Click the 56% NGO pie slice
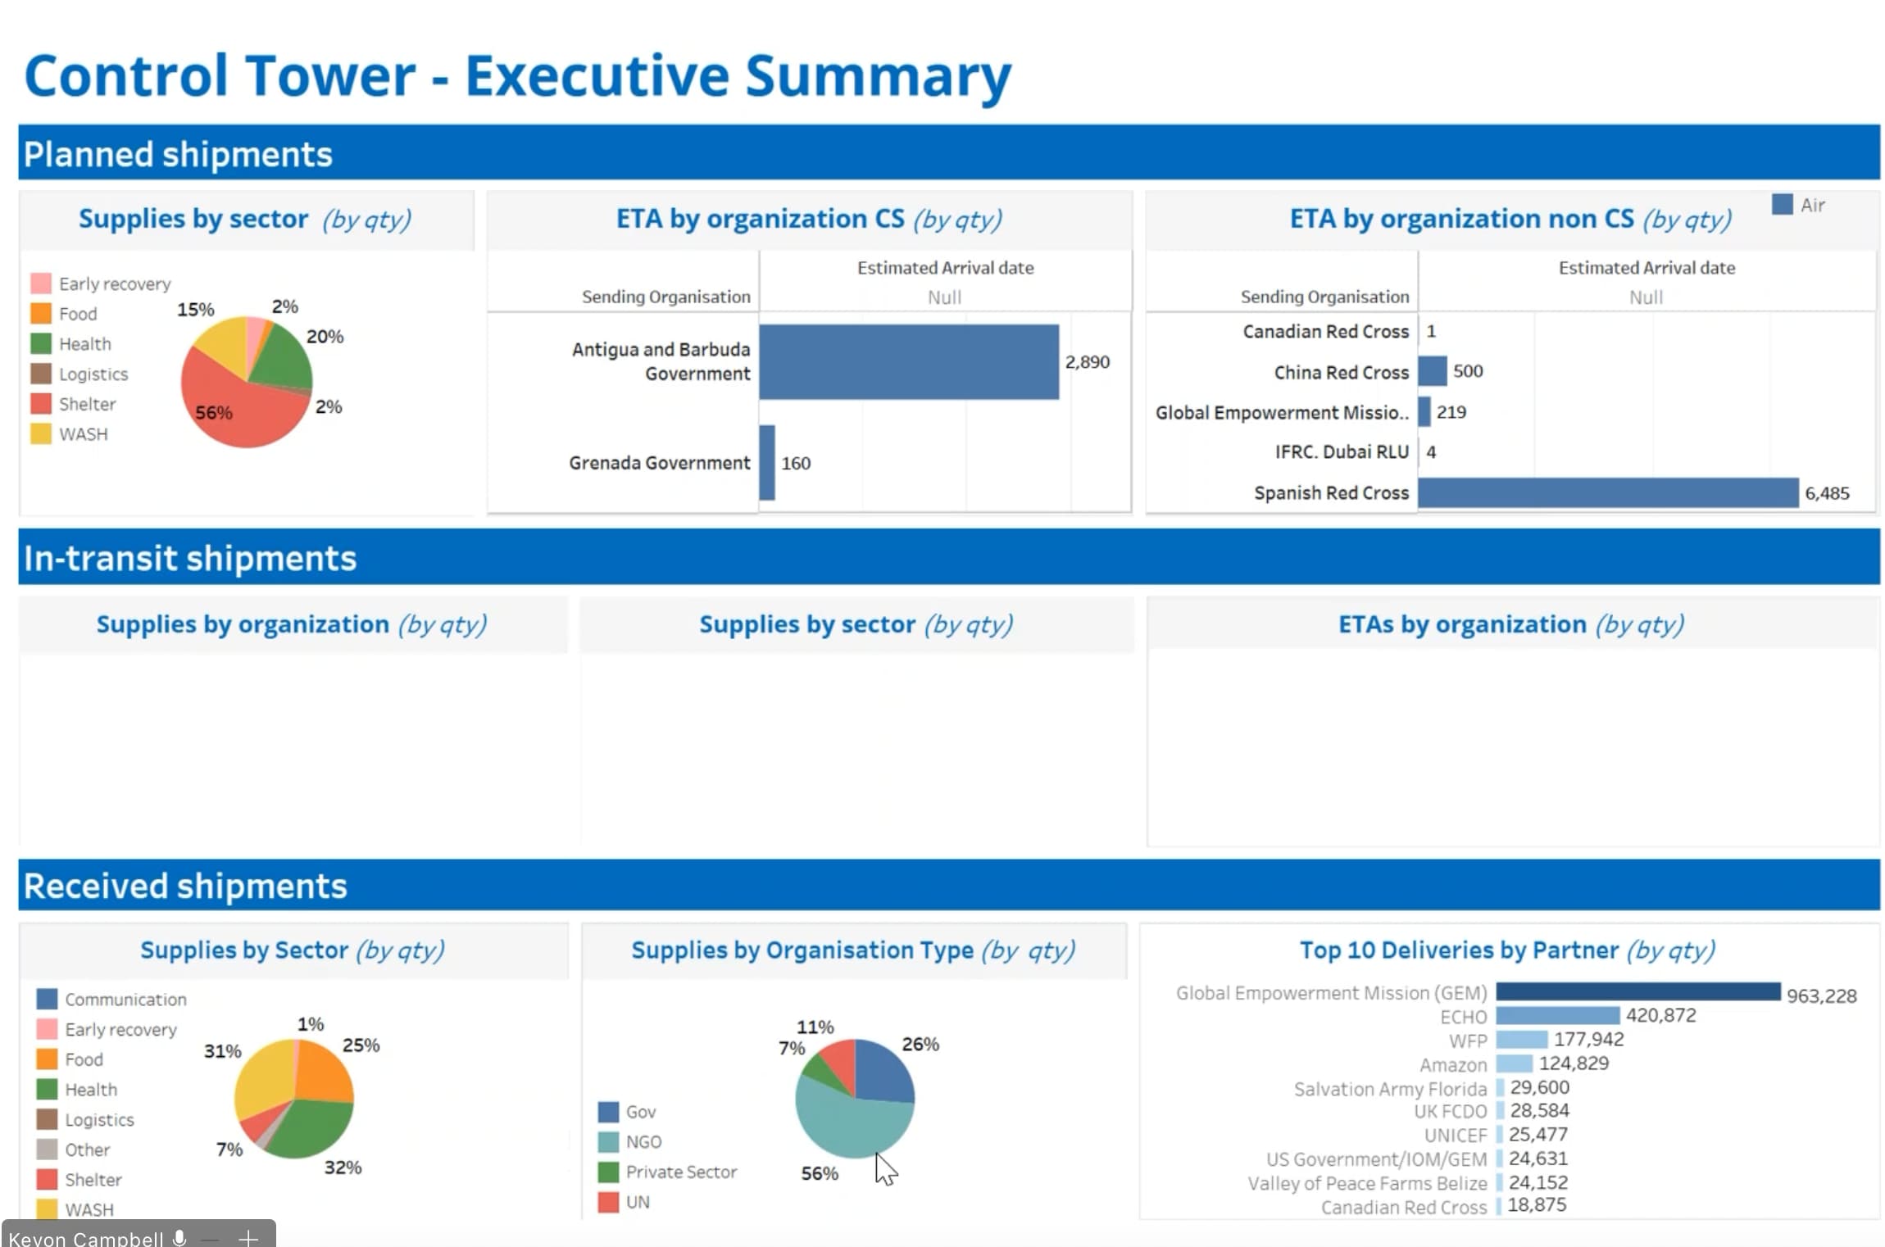 [848, 1127]
